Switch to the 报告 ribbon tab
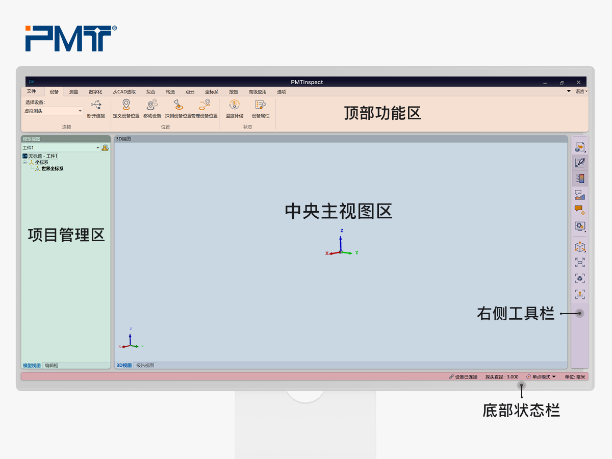 point(234,92)
